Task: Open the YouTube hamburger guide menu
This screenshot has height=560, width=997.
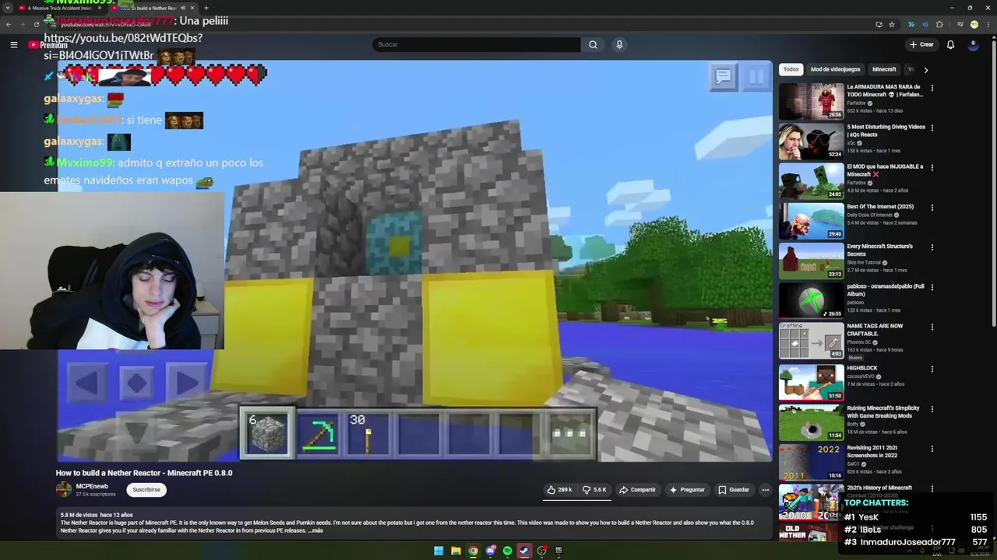Action: [x=13, y=44]
